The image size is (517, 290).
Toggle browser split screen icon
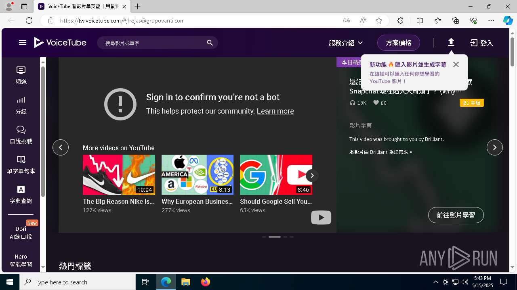point(420,21)
